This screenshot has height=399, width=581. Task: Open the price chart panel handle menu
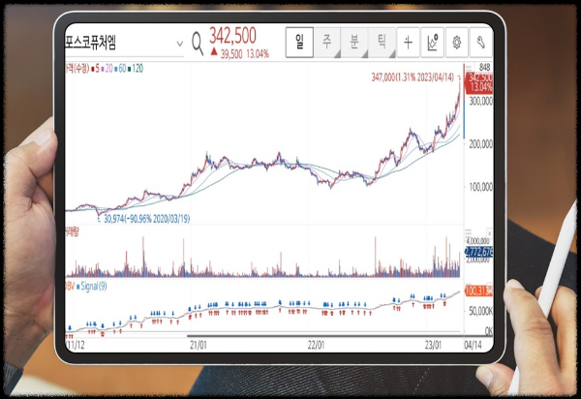pos(469,68)
